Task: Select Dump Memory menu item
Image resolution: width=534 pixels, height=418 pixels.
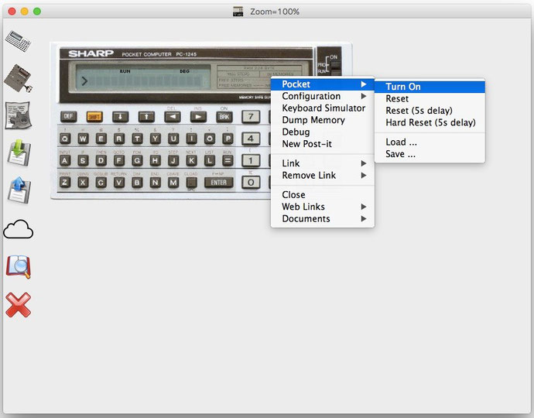Action: (323, 120)
